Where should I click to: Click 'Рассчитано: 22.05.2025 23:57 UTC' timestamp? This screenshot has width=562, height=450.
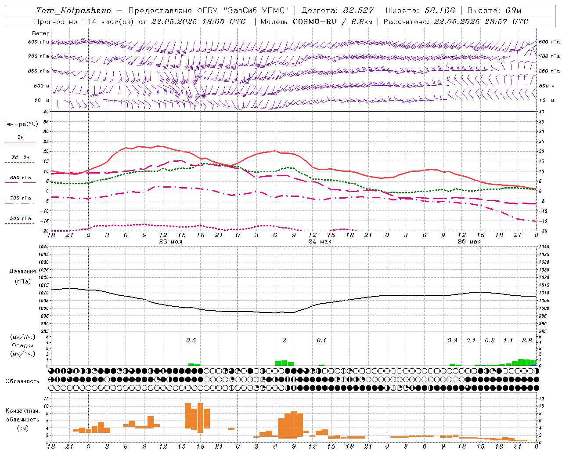click(456, 22)
